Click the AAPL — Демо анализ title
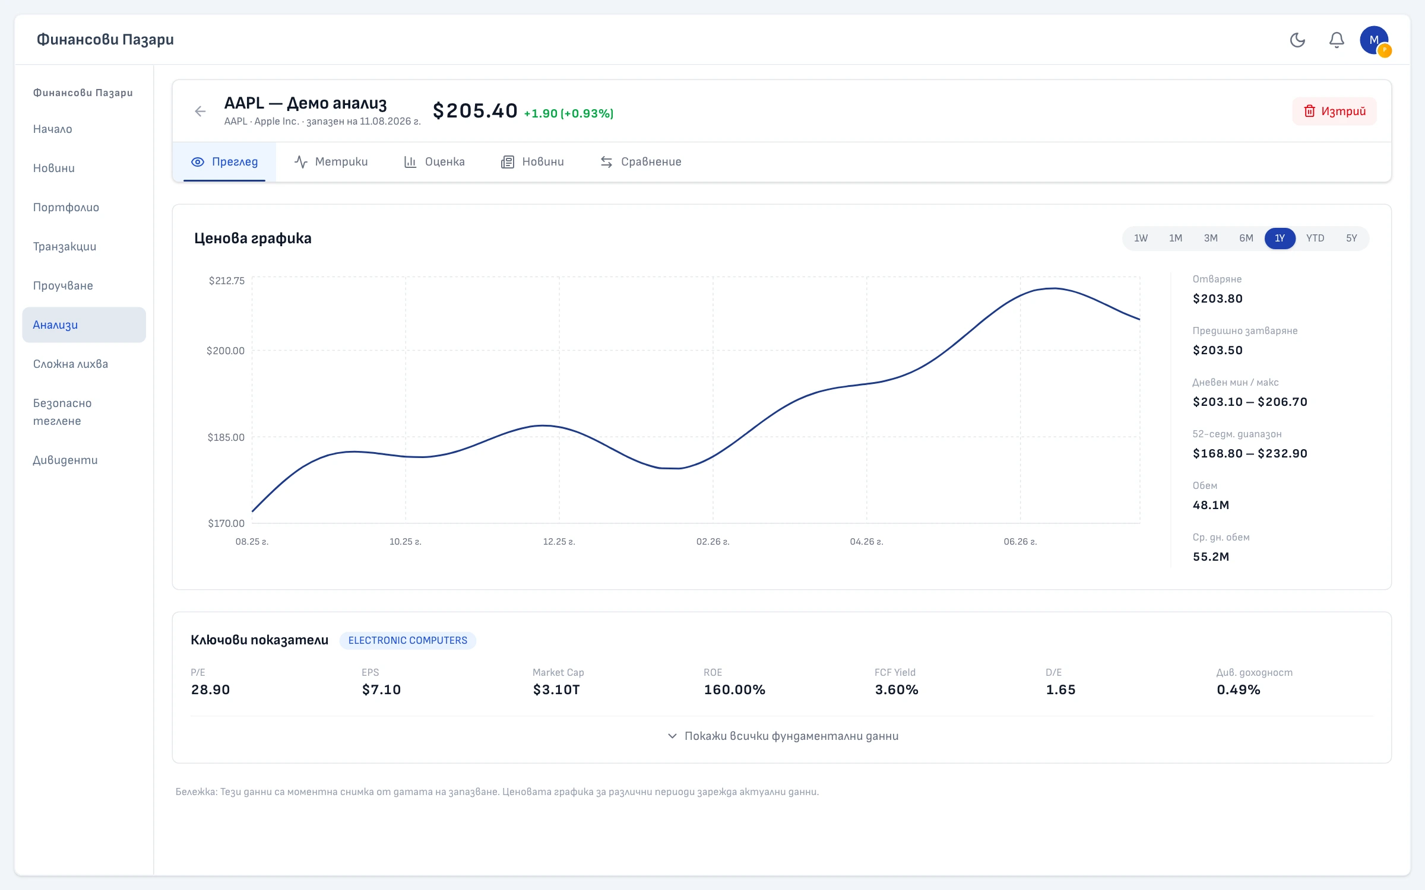1425x890 pixels. pos(305,103)
